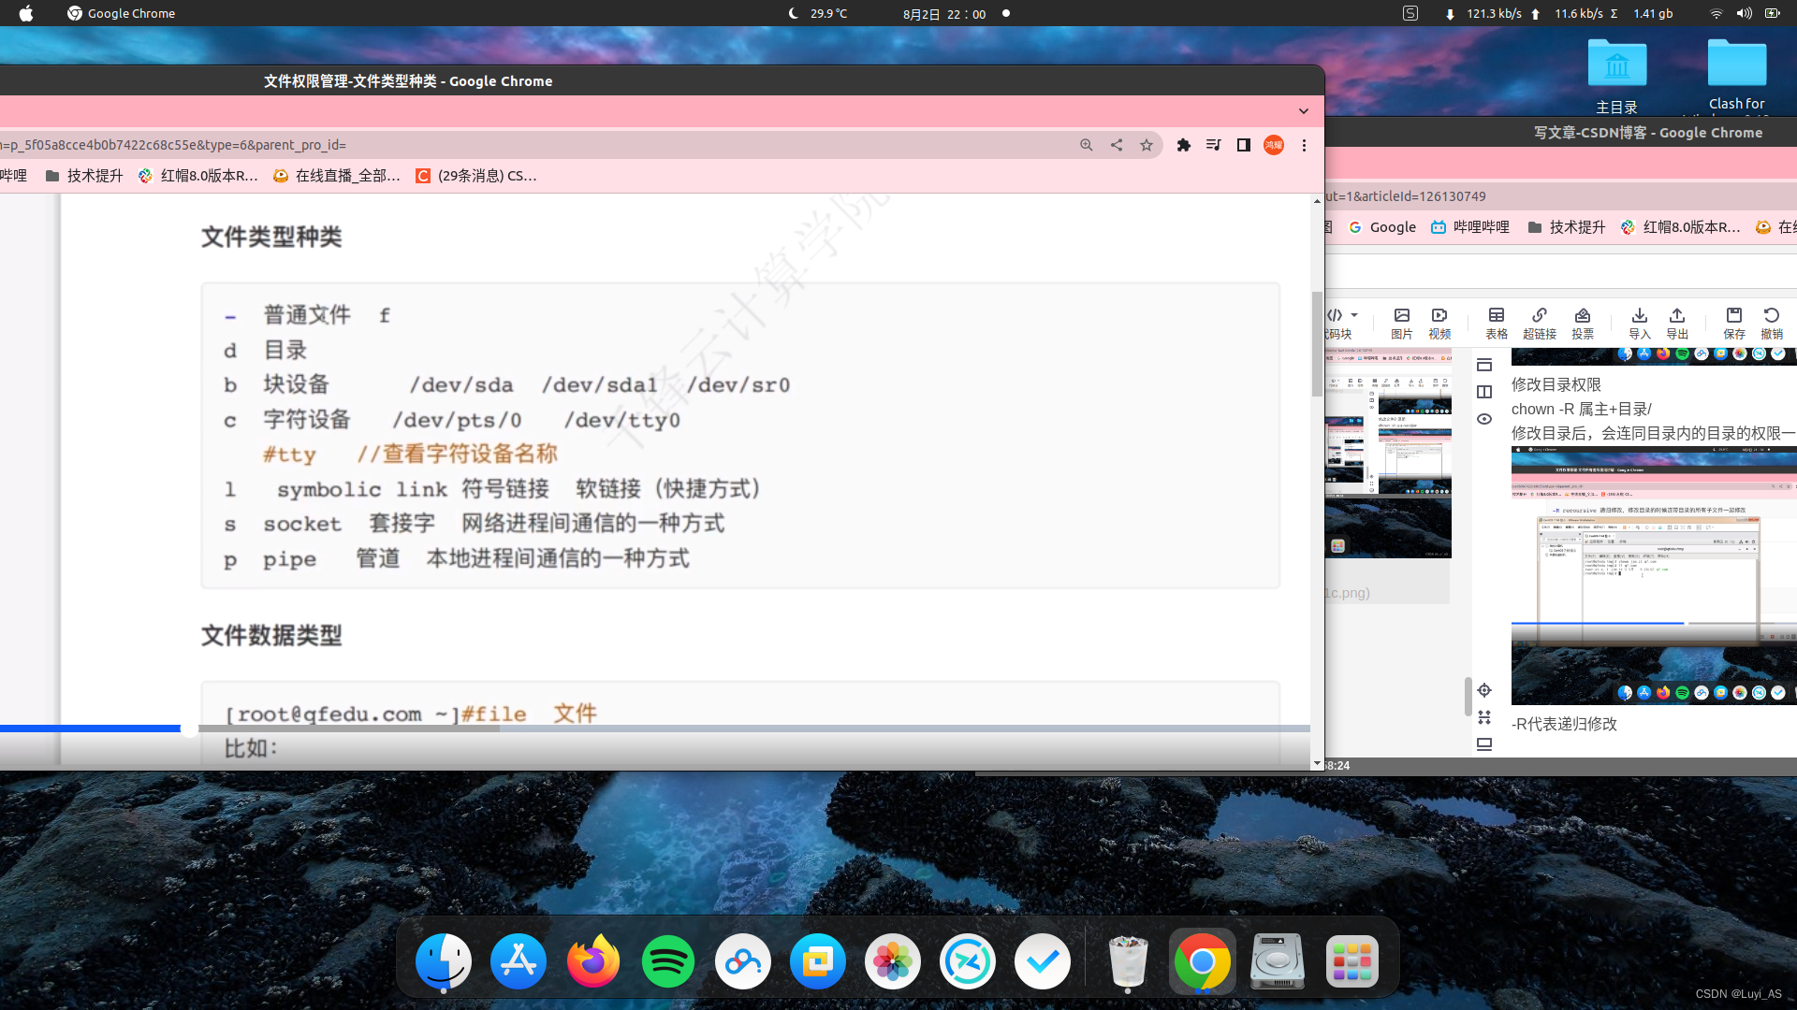Click the 视频 video icon in CSDN editor
Screen dimensions: 1797x1010
tap(1439, 324)
